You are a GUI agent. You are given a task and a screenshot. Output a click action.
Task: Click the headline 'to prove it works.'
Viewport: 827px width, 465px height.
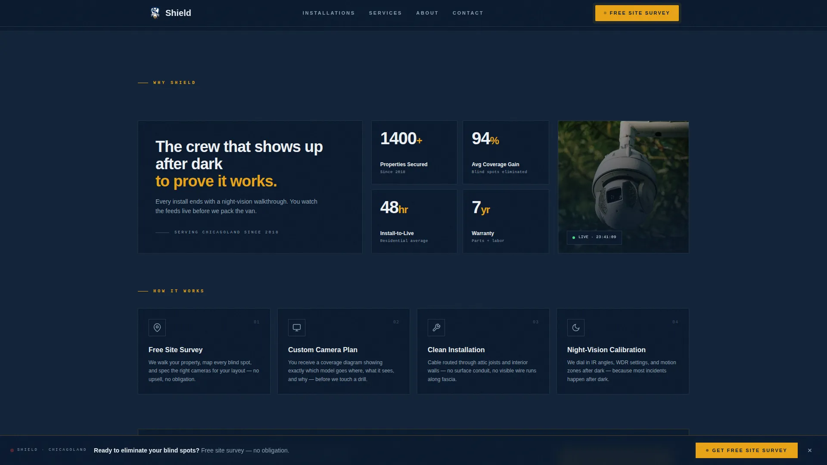coord(216,181)
